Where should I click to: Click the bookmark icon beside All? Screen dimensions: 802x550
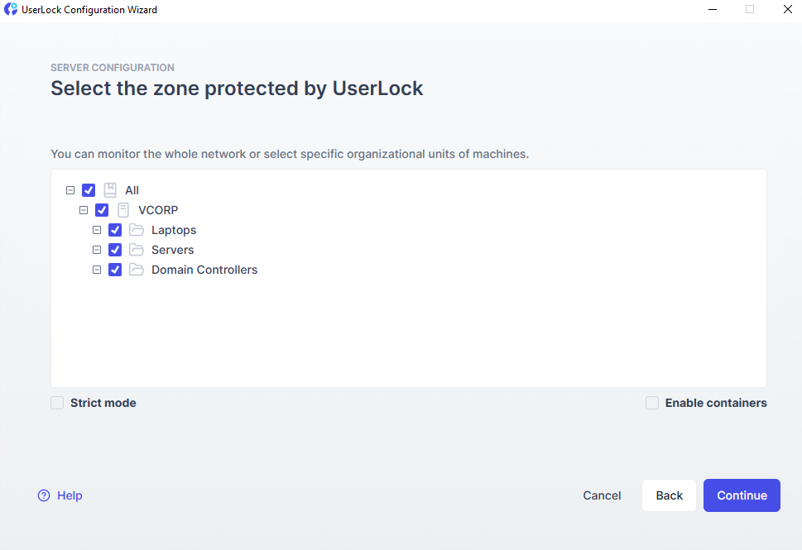tap(110, 190)
